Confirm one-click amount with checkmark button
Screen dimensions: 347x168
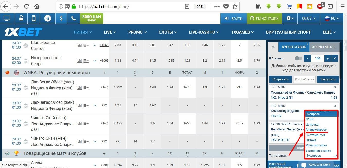[x=334, y=58]
